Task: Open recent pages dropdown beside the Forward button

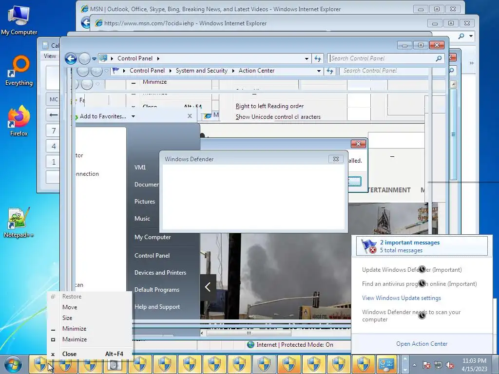Action: click(94, 59)
